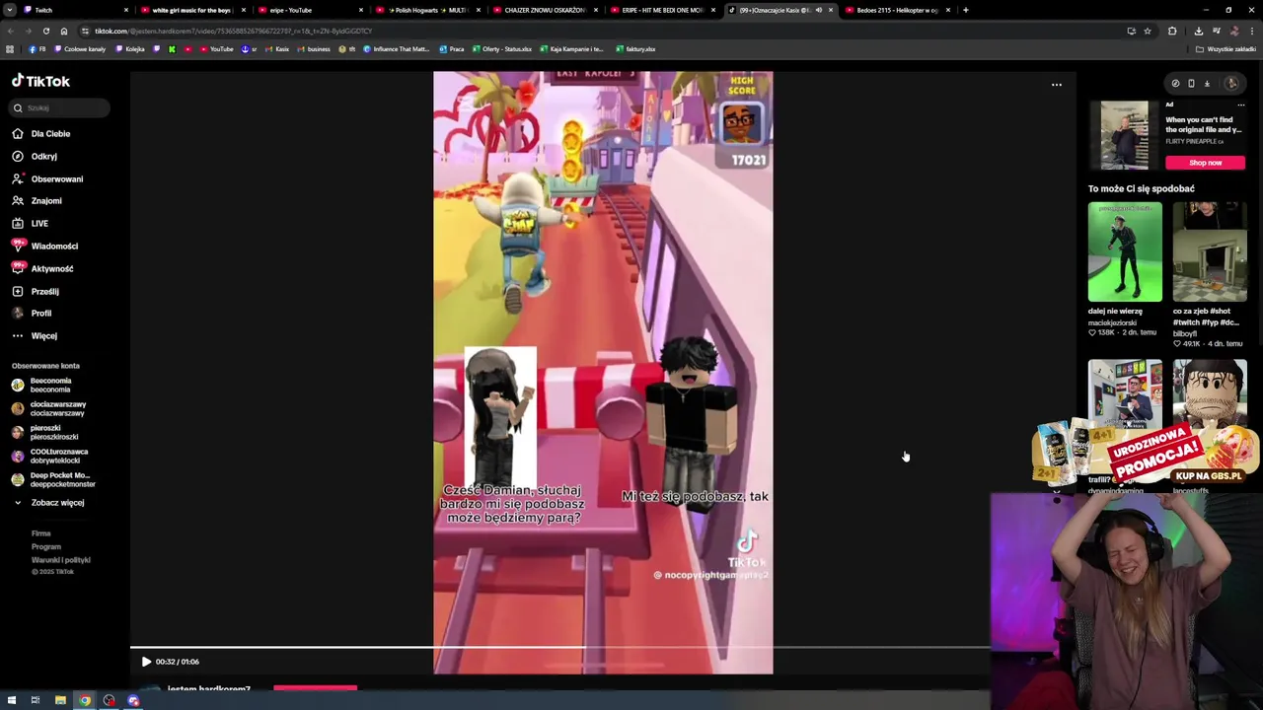This screenshot has height=710, width=1263.
Task: Open 'faktury.xlsx' bookmark
Action: 635,48
